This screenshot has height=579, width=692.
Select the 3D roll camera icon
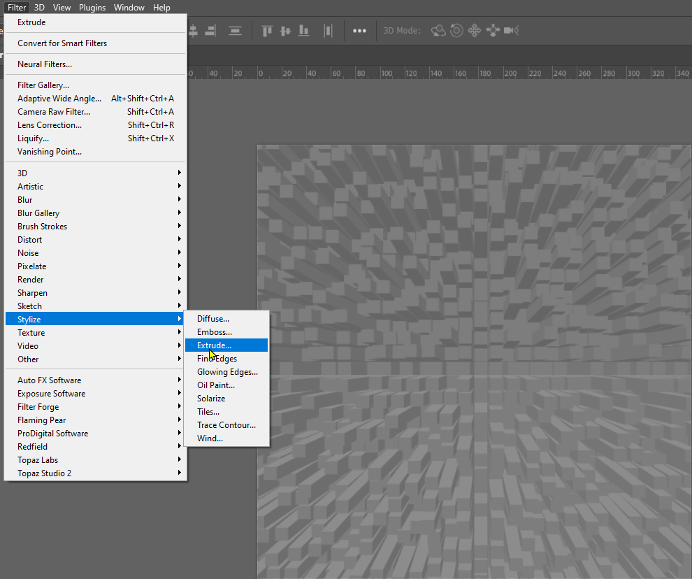tap(456, 31)
